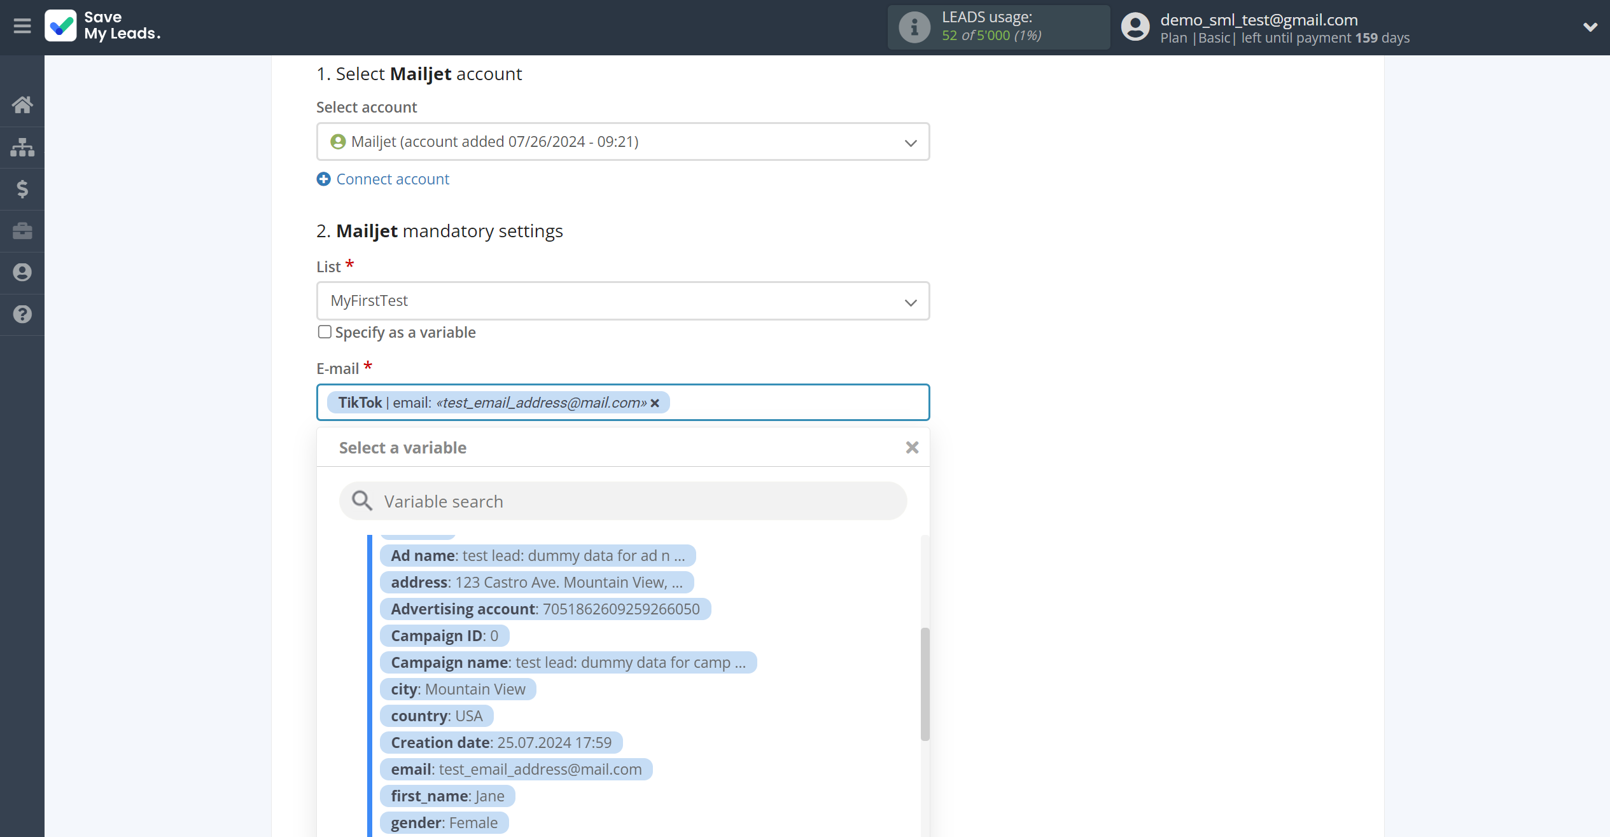The height and width of the screenshot is (837, 1610).
Task: Select the Advertising account variable
Action: point(545,609)
